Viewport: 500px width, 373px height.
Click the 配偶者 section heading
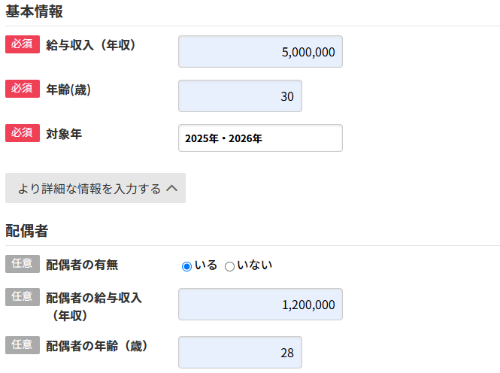point(26,231)
